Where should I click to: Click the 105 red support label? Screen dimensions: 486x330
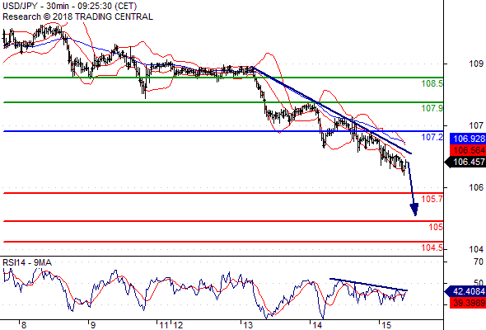tap(436, 227)
